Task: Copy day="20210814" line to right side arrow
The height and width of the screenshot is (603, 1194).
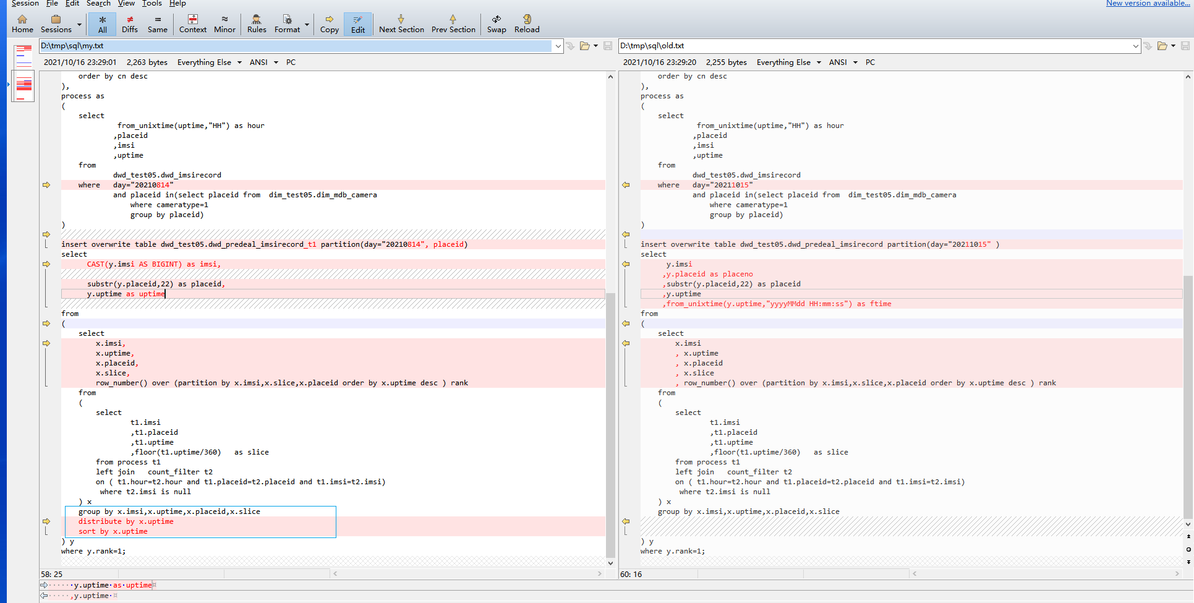Action: (46, 185)
